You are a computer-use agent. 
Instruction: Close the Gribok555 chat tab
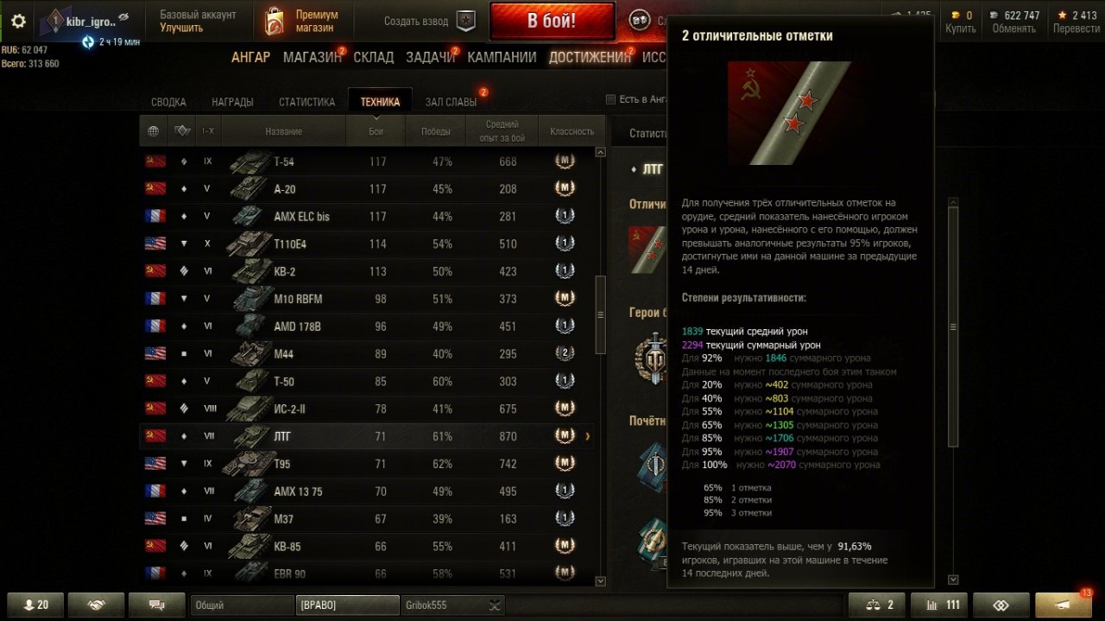495,605
